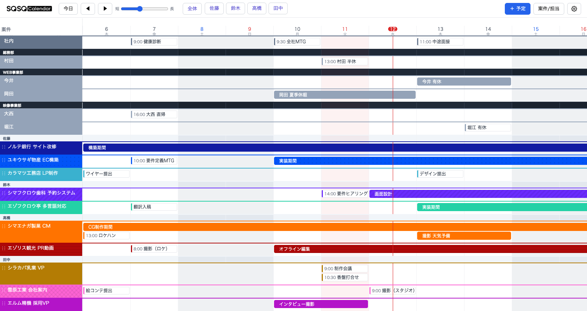The height and width of the screenshot is (311, 587).
Task: Grab the drag handle for 雪原工業 会社案内
Action: coord(4,290)
